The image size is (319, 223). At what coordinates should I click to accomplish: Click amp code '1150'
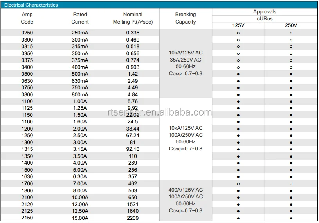tap(27, 115)
